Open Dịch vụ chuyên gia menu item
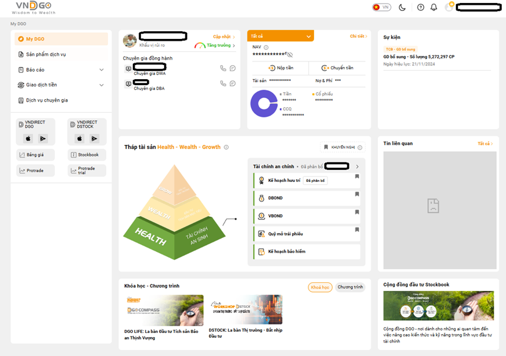The width and height of the screenshot is (506, 356). [x=62, y=100]
